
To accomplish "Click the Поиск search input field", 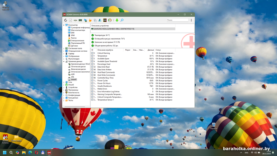I will [177, 20].
